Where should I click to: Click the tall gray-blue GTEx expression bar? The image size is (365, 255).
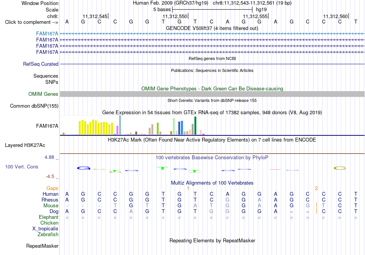[120, 125]
